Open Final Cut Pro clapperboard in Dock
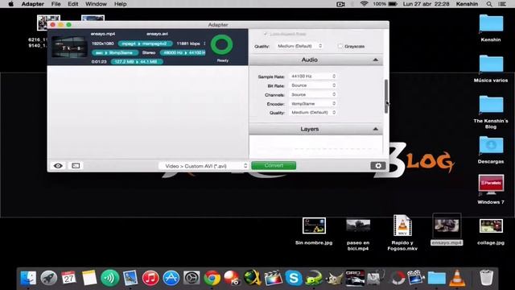The width and height of the screenshot is (515, 290). coord(273,278)
